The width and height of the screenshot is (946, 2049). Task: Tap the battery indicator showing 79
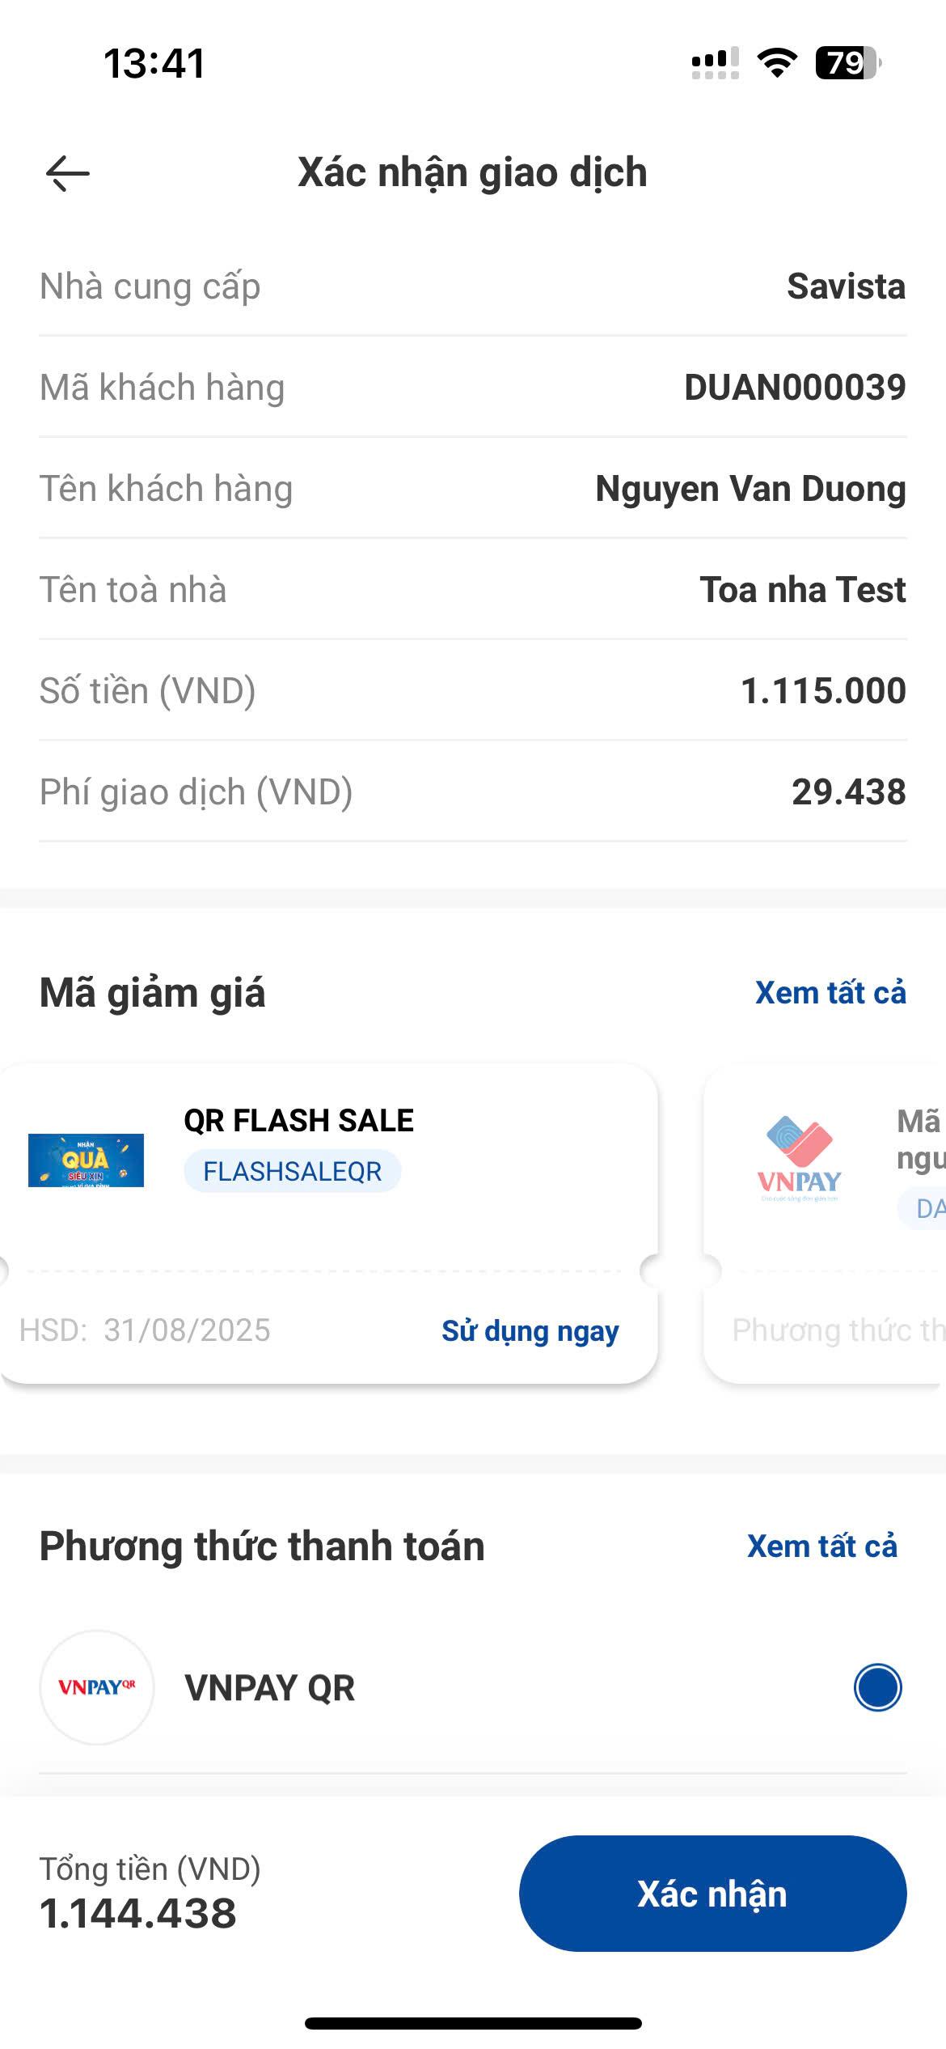tap(847, 63)
